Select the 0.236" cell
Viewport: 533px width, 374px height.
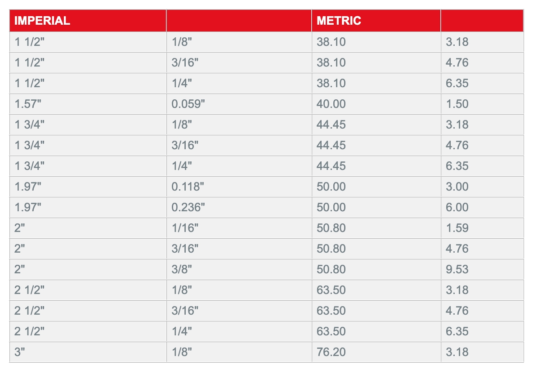[239, 208]
